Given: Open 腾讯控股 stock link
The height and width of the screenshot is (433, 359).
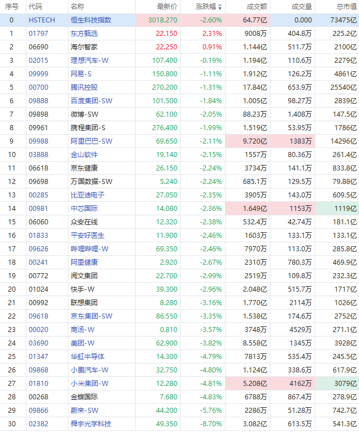Looking at the screenshot, I should (84, 87).
